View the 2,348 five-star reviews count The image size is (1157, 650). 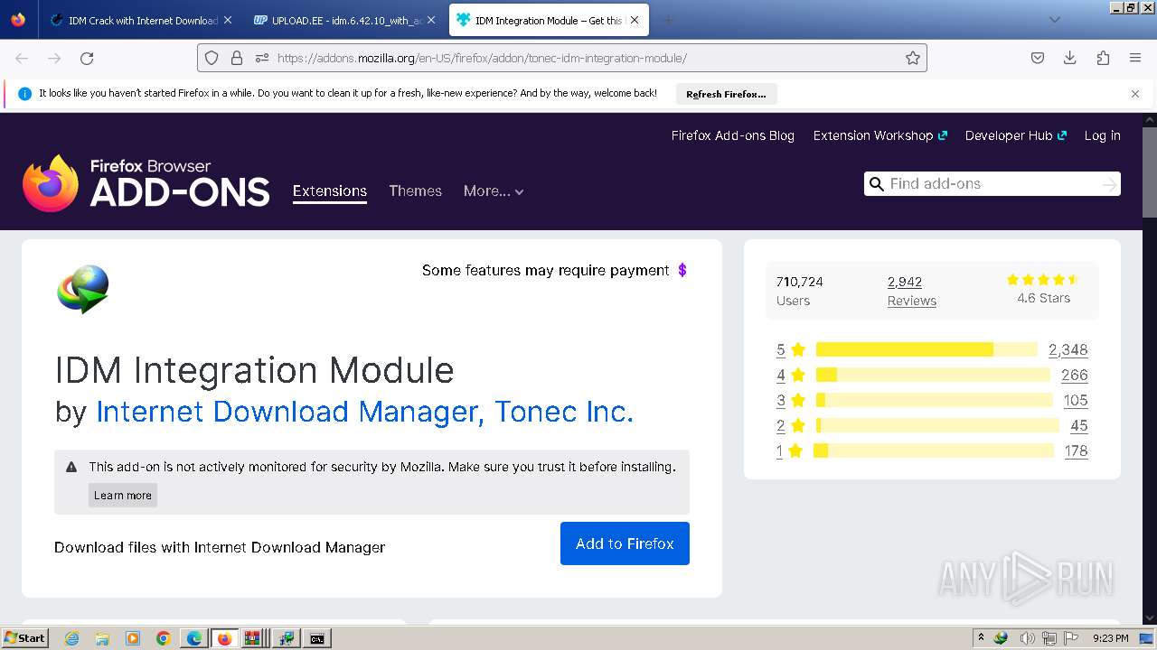[x=1068, y=349]
